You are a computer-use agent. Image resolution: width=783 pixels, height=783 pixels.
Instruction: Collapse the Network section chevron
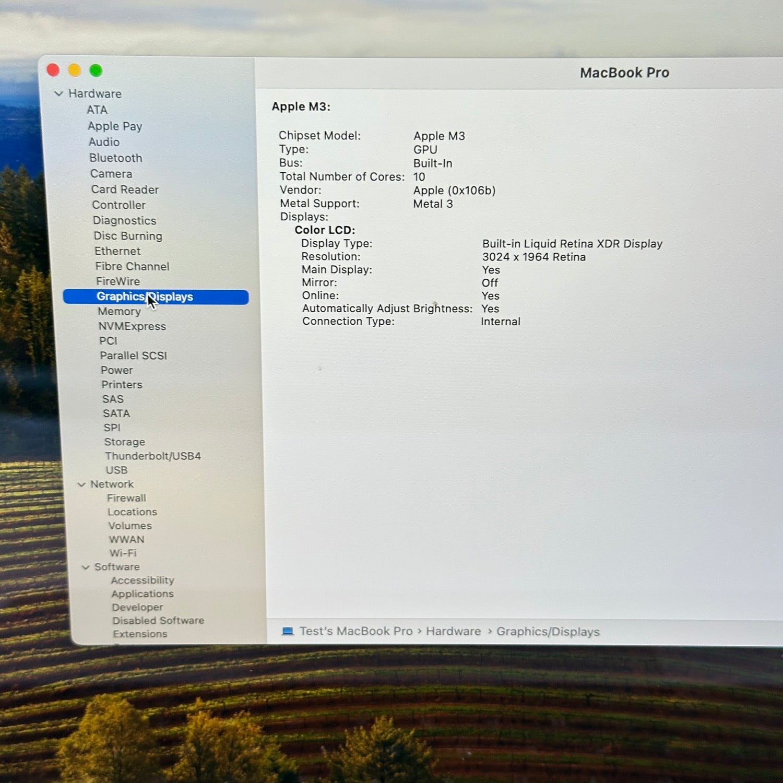point(81,484)
